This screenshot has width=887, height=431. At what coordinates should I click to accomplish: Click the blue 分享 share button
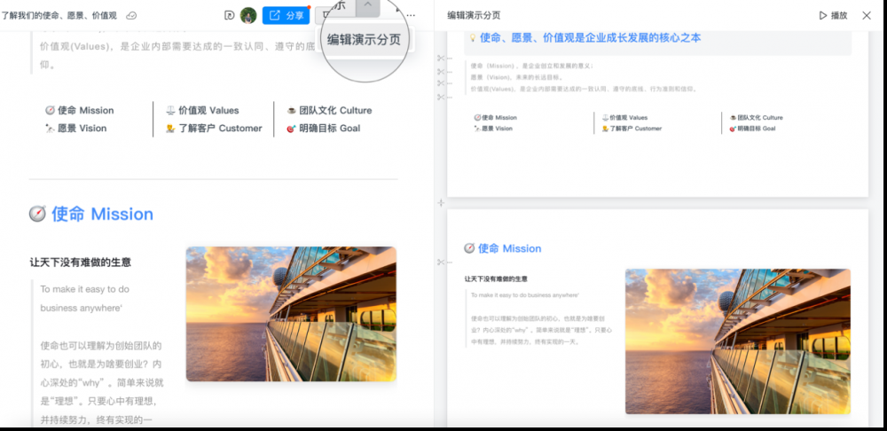point(287,15)
